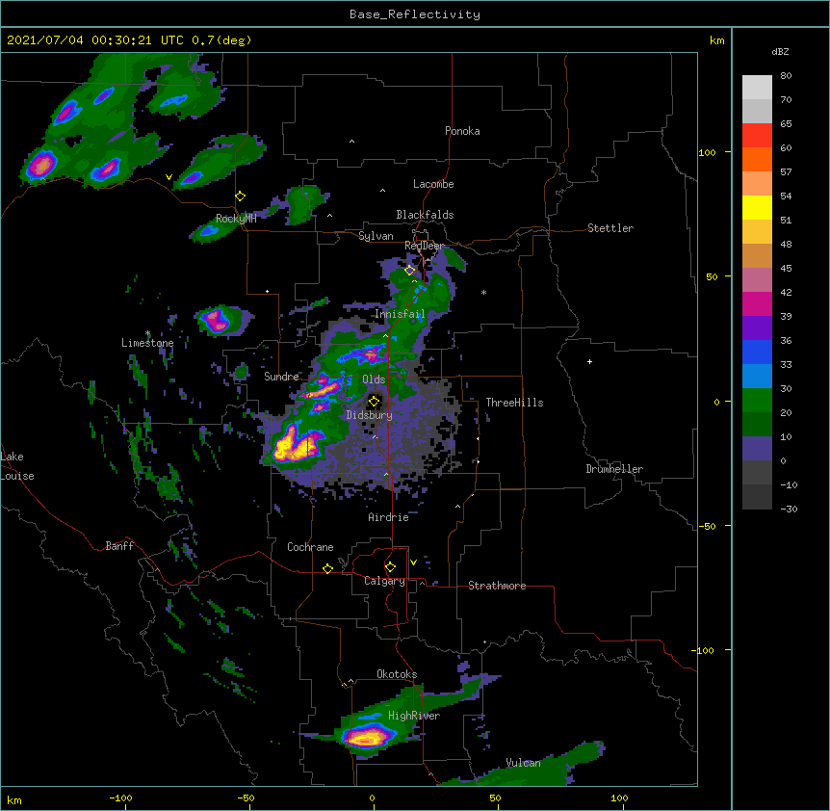Click the Airdrie label
Image resolution: width=830 pixels, height=811 pixels.
coord(389,517)
